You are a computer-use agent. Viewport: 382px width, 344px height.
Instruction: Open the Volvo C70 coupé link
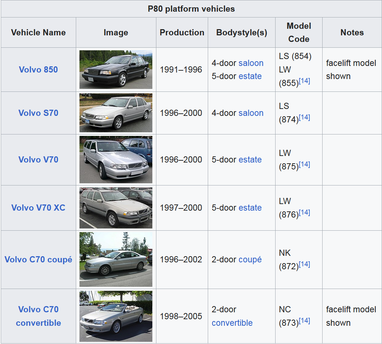coord(38,259)
